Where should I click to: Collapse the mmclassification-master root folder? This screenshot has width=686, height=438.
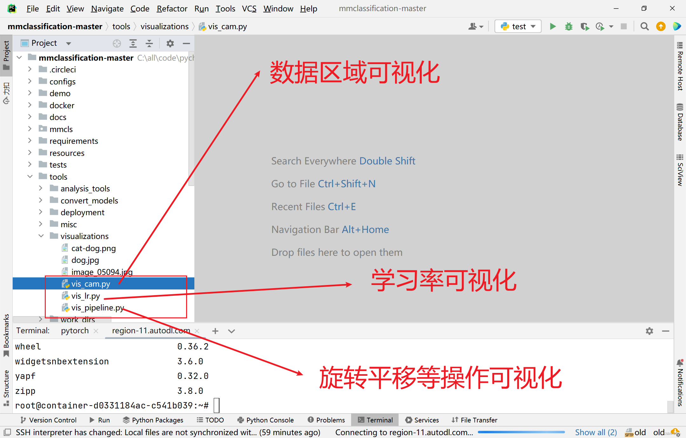click(x=19, y=58)
